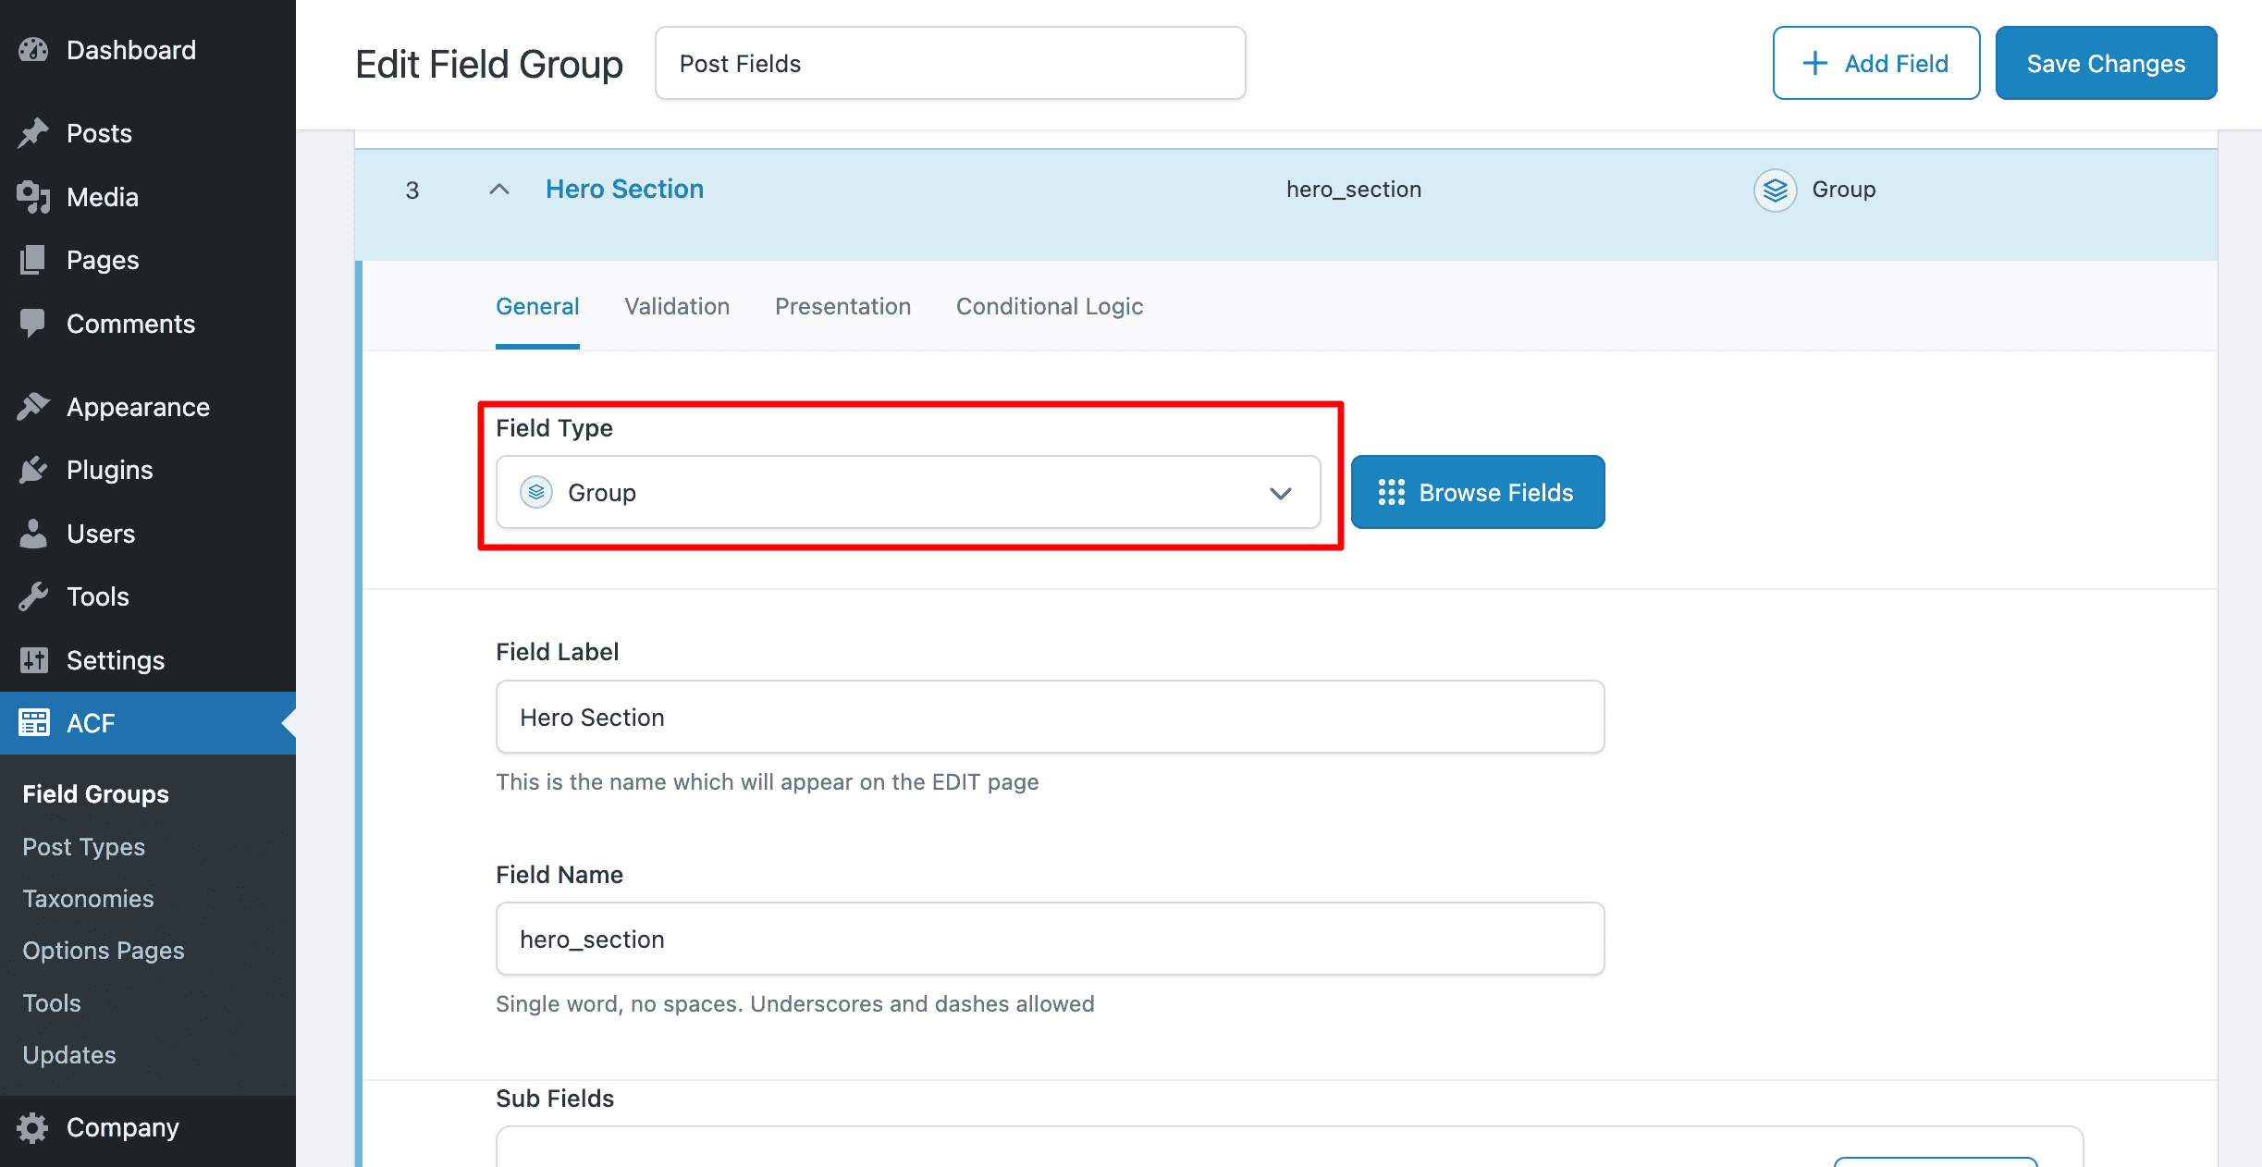
Task: Click the Add Field button
Action: [x=1876, y=63]
